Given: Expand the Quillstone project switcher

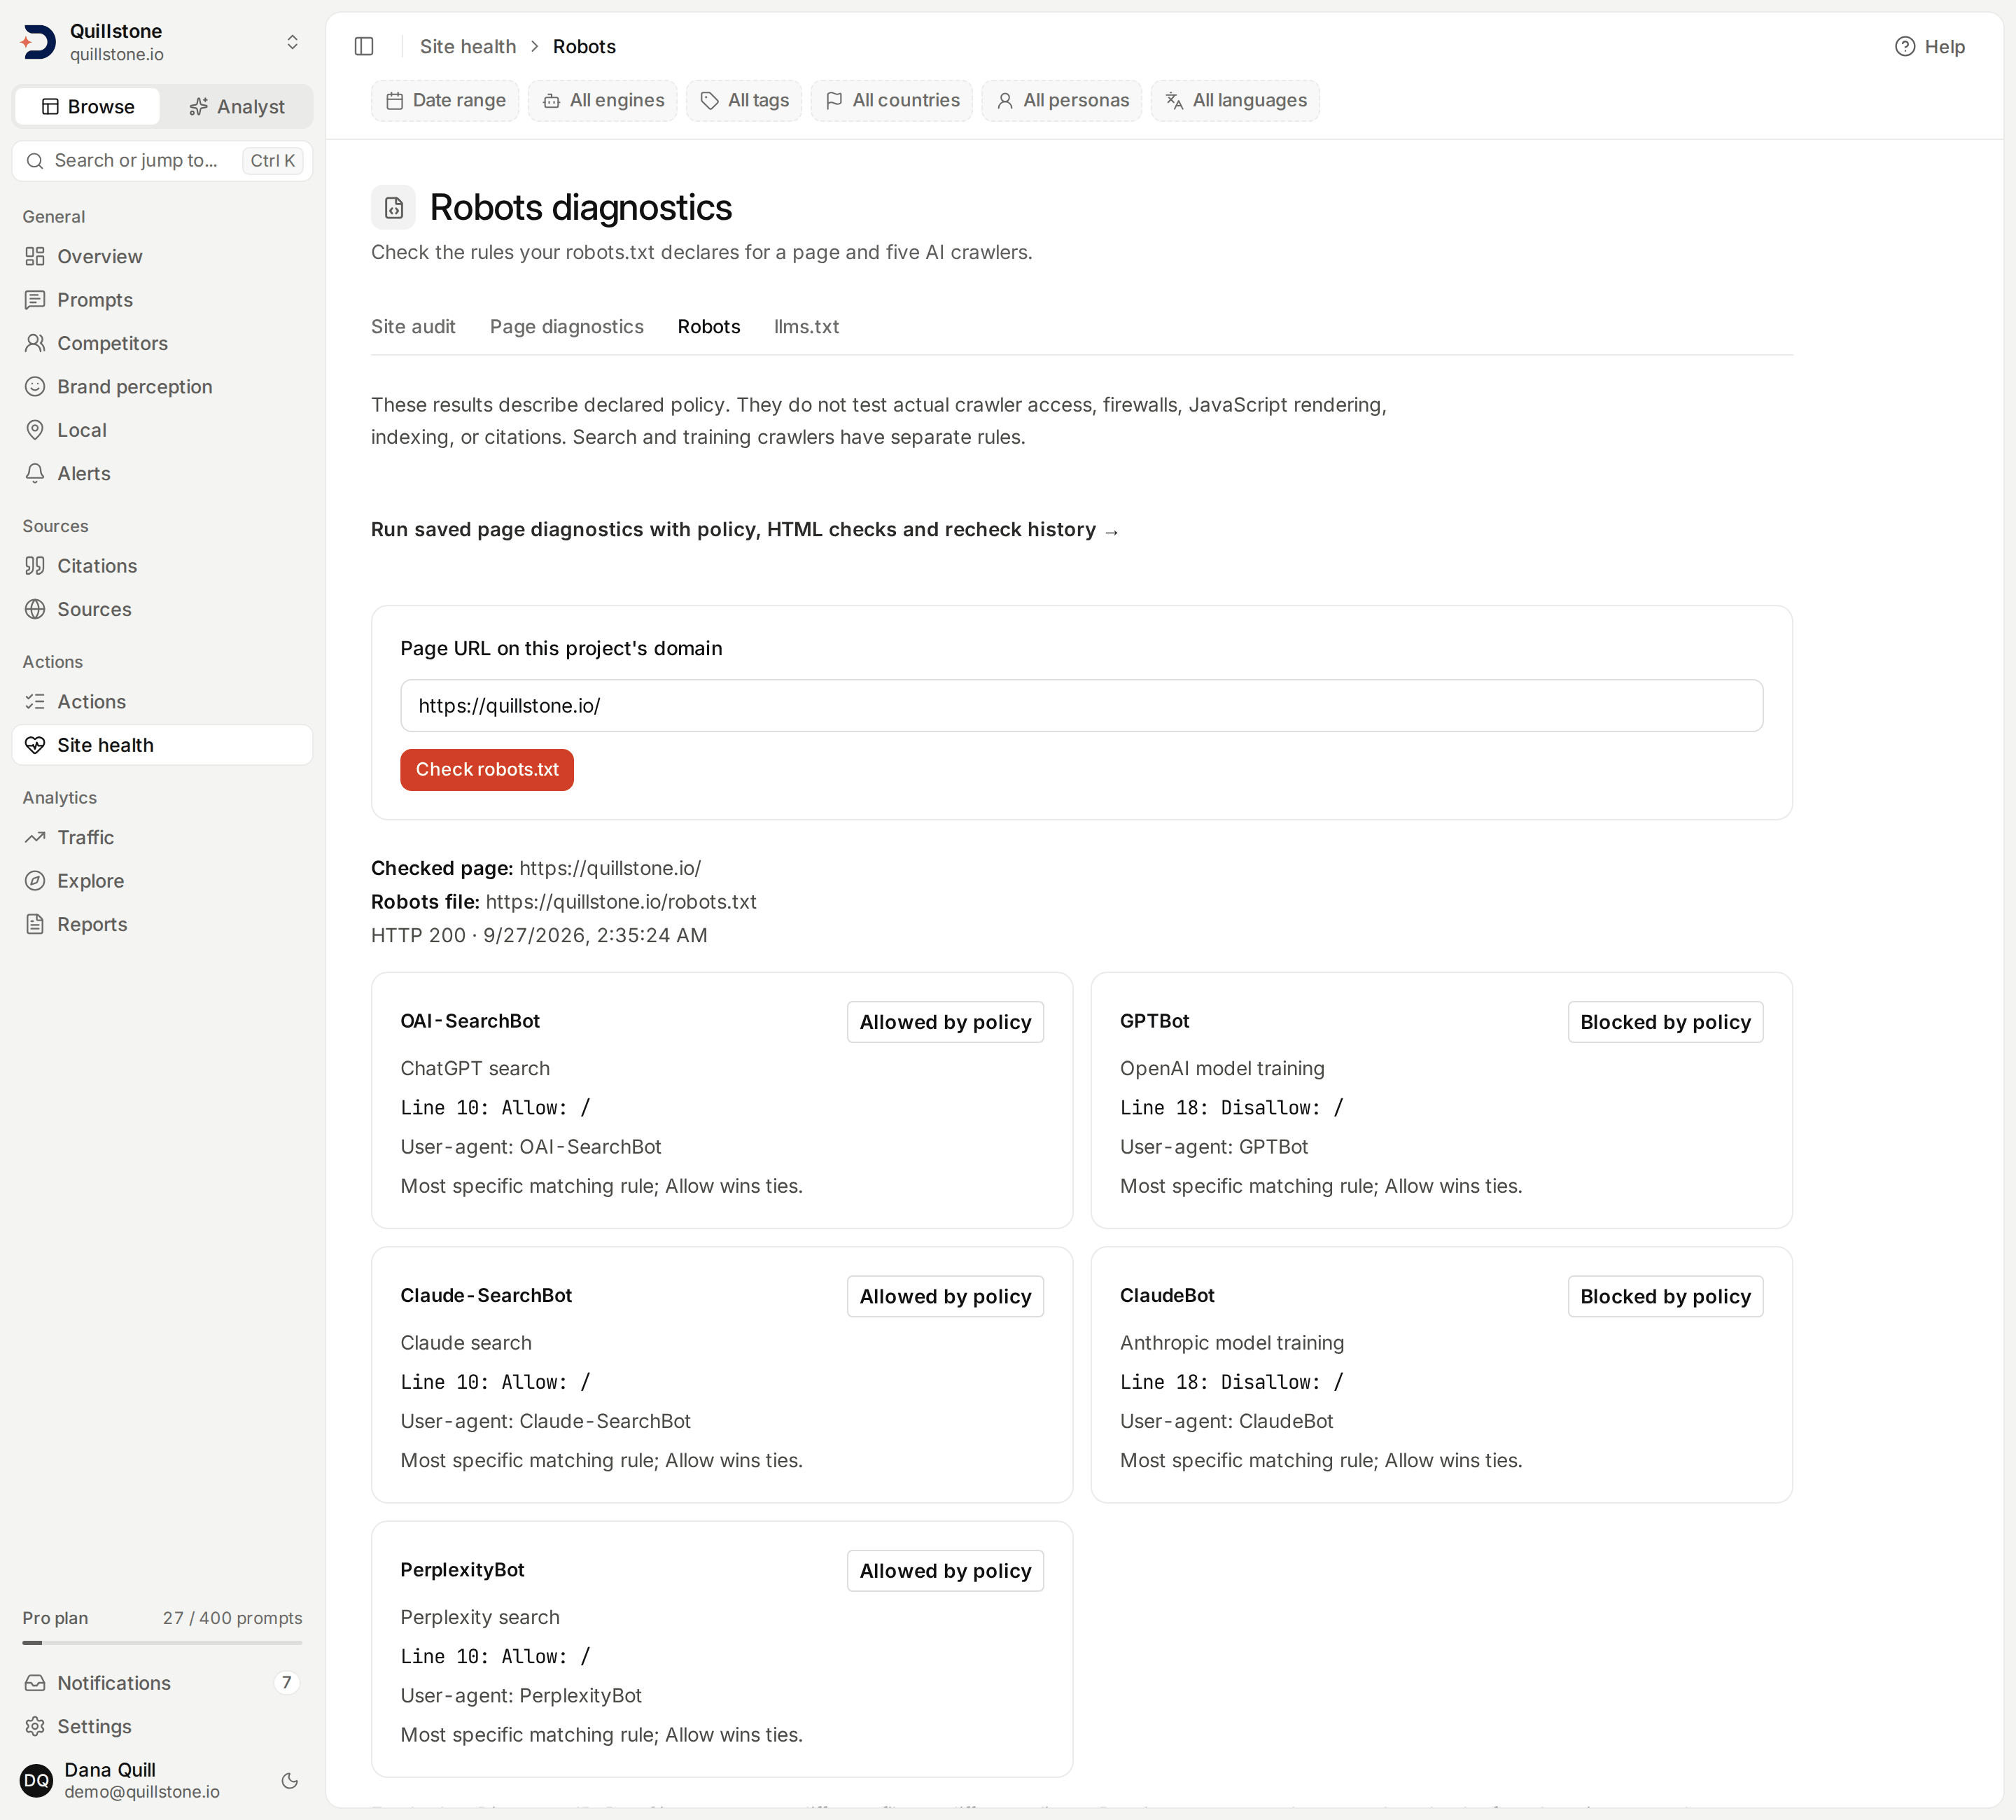Looking at the screenshot, I should pos(162,42).
